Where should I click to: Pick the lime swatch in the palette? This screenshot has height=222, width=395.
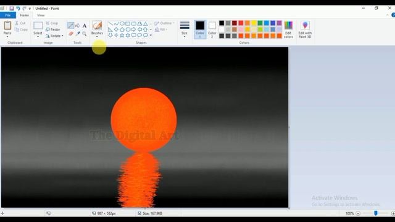click(x=260, y=30)
